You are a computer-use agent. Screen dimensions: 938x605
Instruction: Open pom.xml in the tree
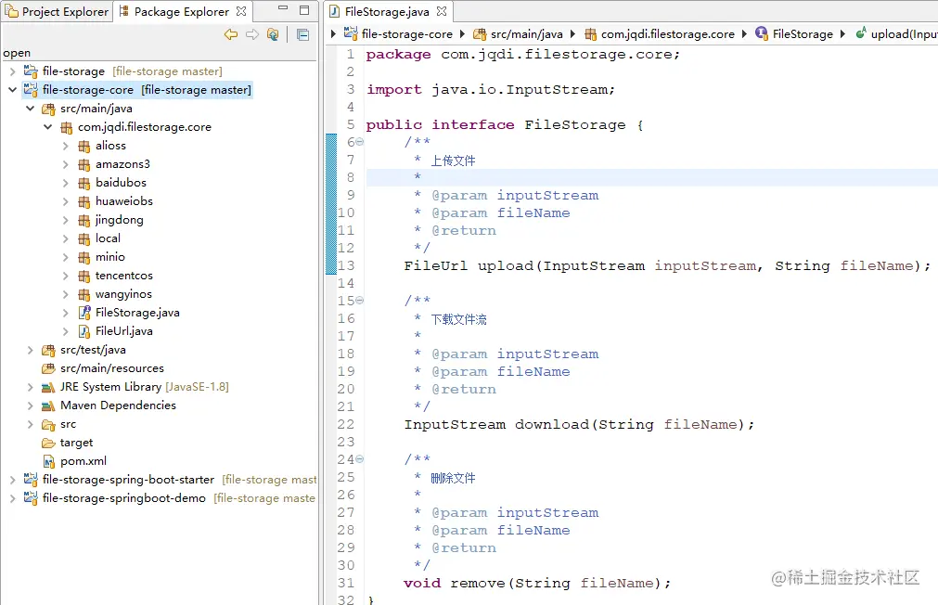point(84,461)
